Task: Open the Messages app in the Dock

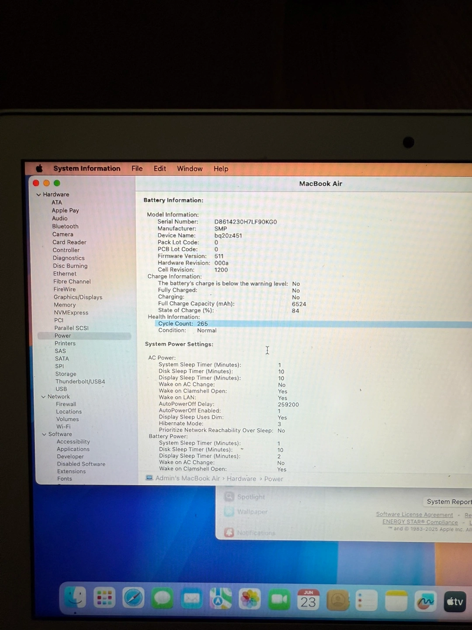Action: pyautogui.click(x=163, y=598)
